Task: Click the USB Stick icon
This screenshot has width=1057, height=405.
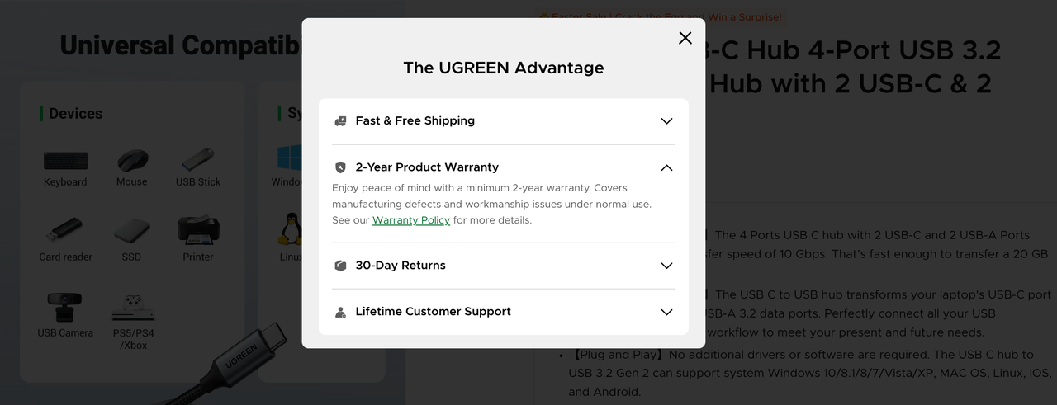Action: tap(198, 158)
